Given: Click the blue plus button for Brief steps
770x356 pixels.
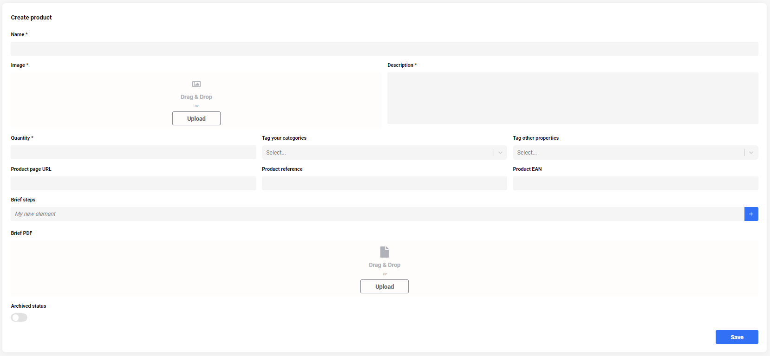Looking at the screenshot, I should point(751,214).
